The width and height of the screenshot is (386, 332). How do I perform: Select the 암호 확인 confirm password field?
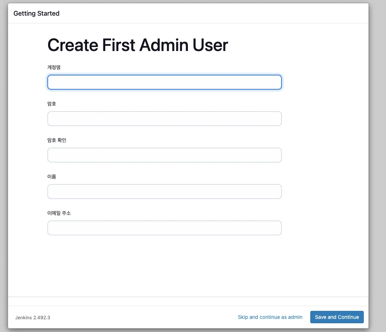click(165, 155)
